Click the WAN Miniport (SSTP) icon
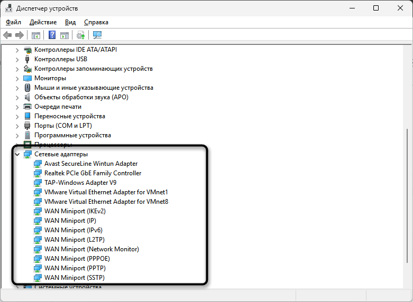Screen dimensions: 413x302 pos(38,278)
